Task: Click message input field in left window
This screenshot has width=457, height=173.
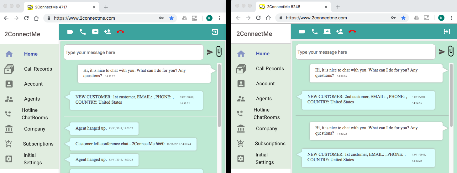Action: (x=134, y=52)
